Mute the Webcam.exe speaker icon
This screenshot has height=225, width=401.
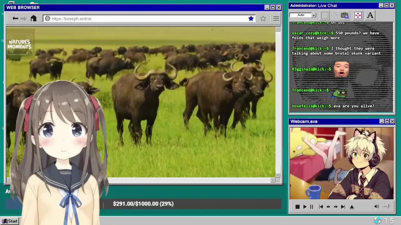(377, 207)
